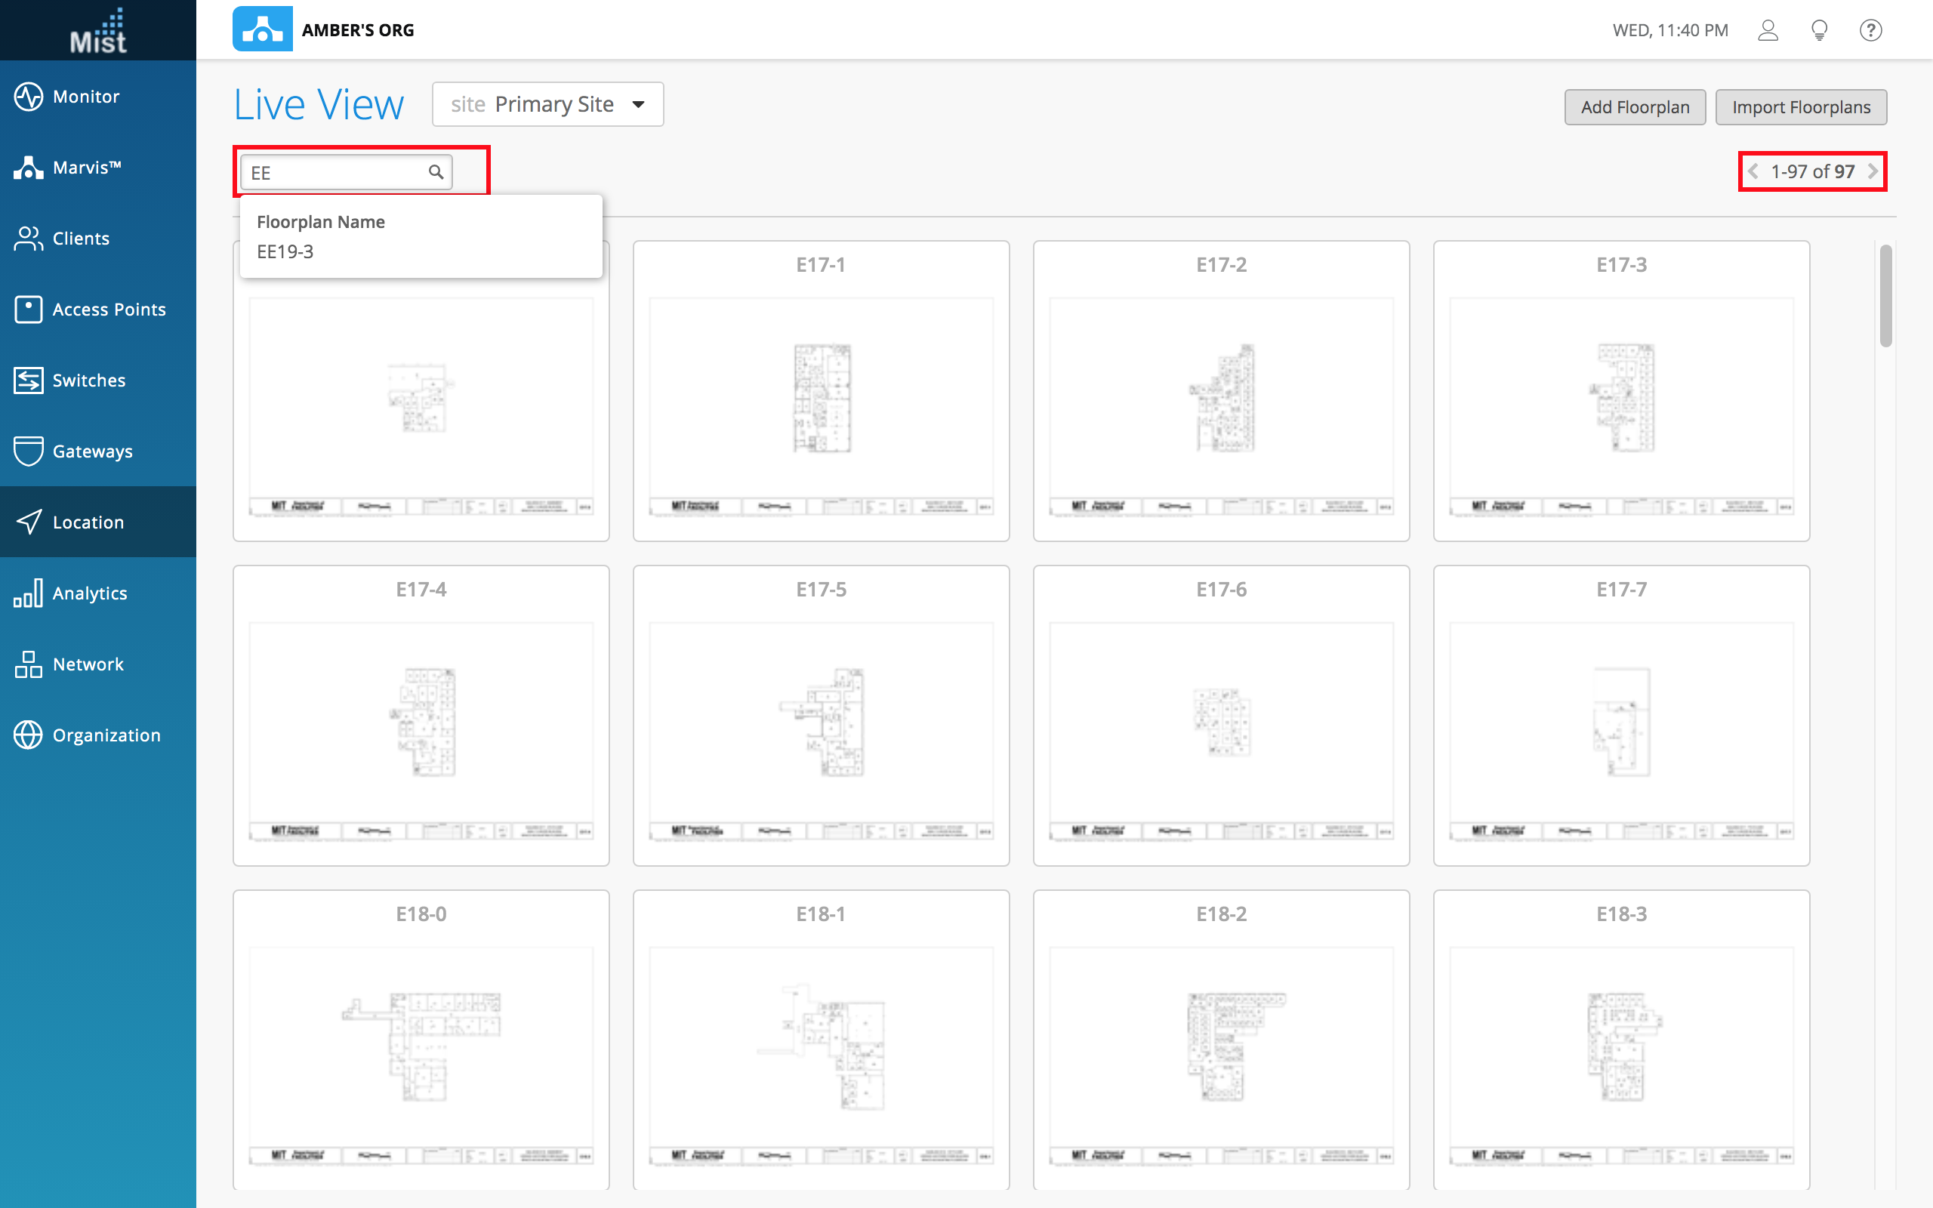Select the Switches sidebar icon
Viewport: 1933px width, 1208px height.
click(28, 381)
